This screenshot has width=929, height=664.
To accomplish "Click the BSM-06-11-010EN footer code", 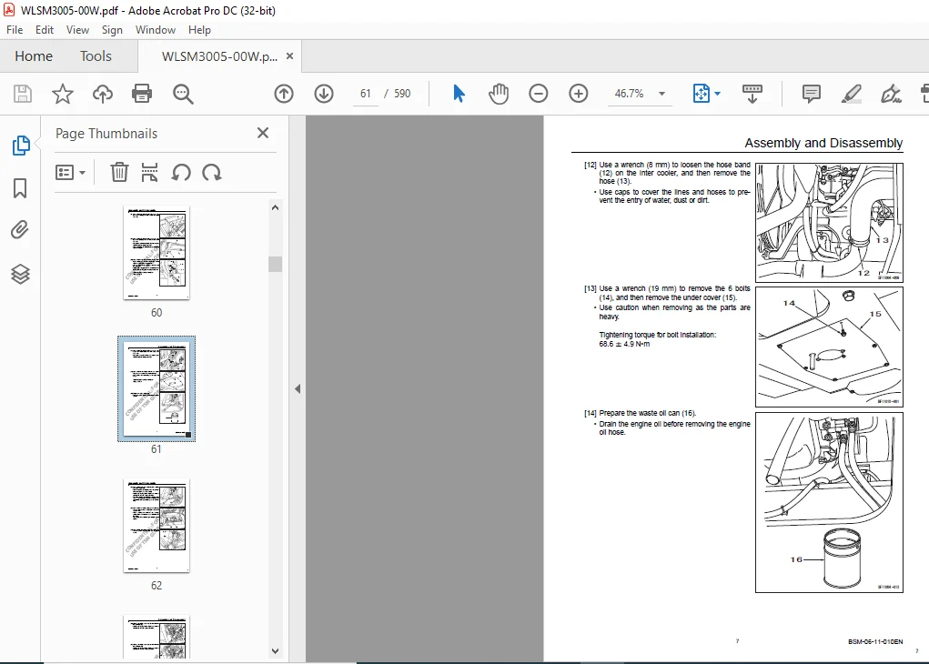I will tap(875, 641).
